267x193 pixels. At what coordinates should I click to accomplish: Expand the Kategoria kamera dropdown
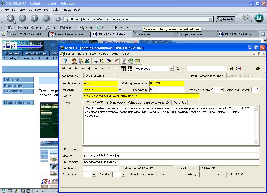[120, 90]
